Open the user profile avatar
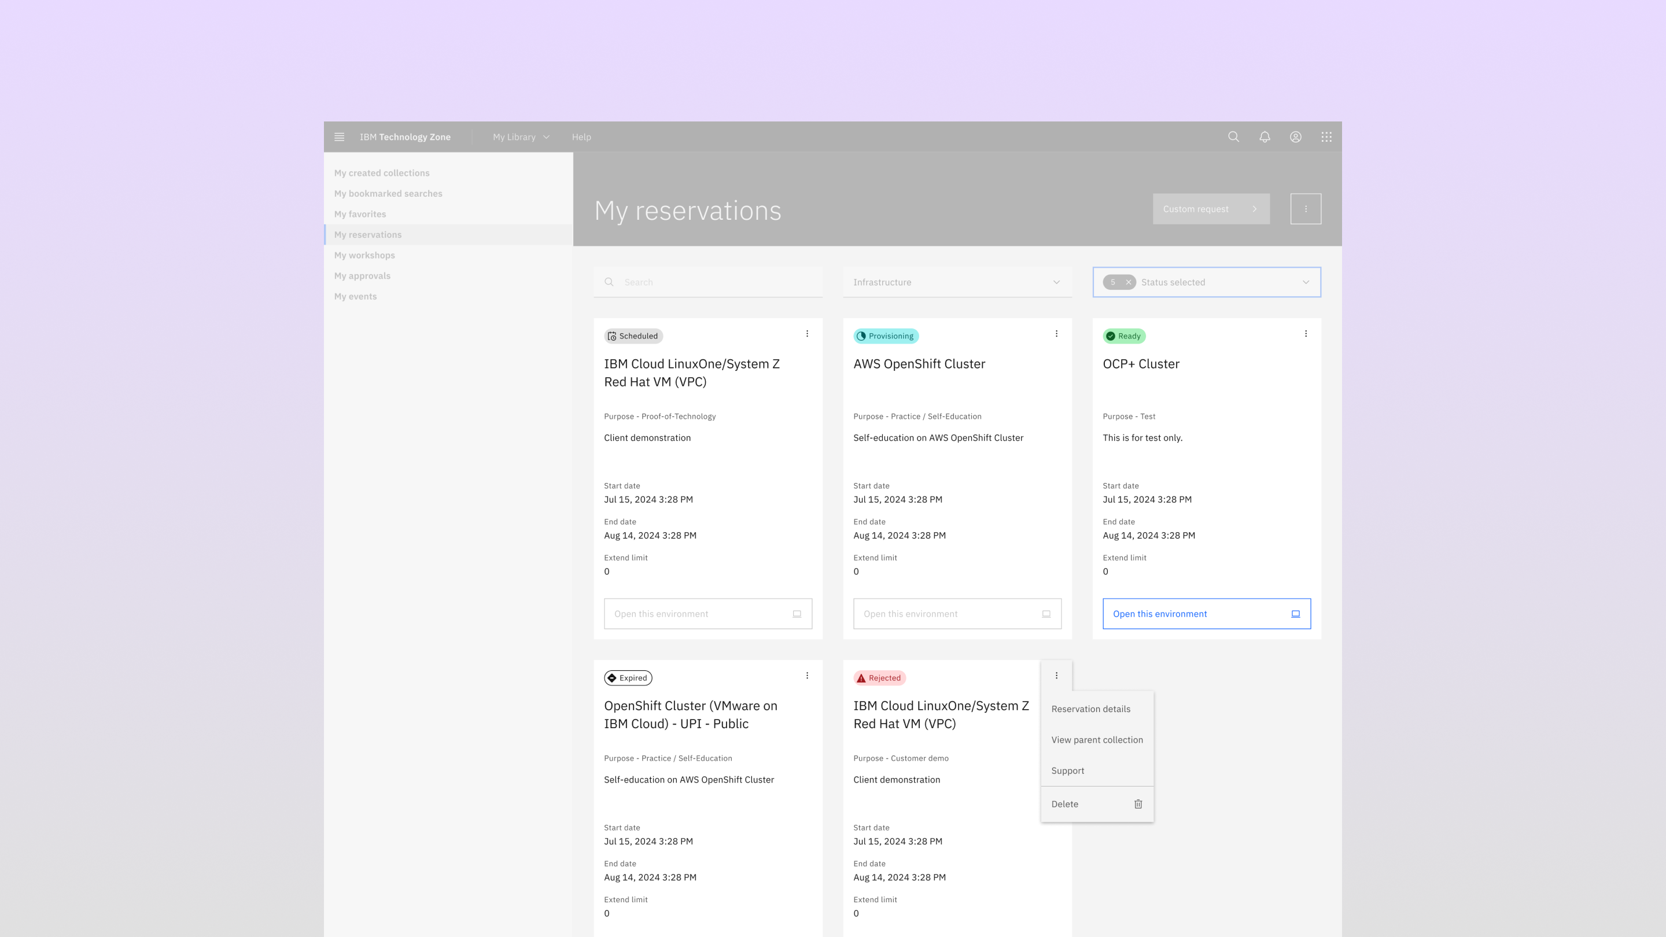Image resolution: width=1666 pixels, height=937 pixels. [1295, 137]
